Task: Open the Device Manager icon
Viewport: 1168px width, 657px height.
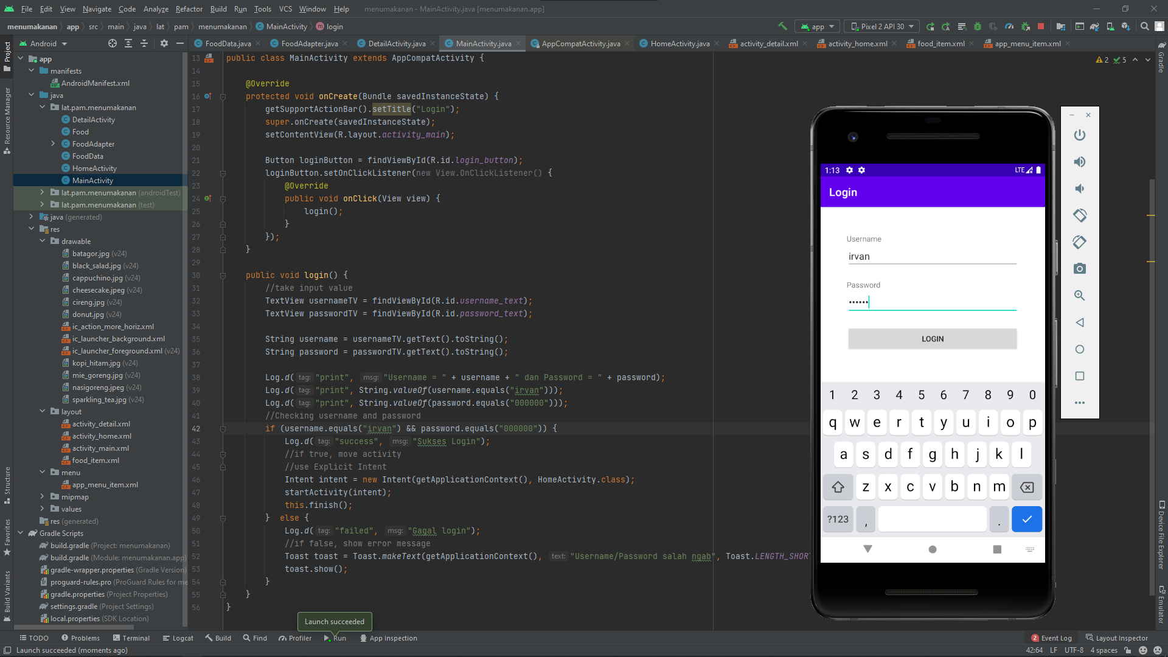Action: [x=1110, y=26]
